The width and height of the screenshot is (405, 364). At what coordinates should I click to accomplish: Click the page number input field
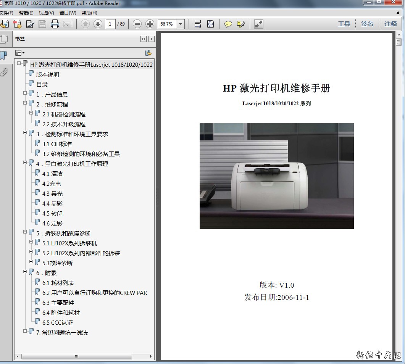[x=110, y=24]
